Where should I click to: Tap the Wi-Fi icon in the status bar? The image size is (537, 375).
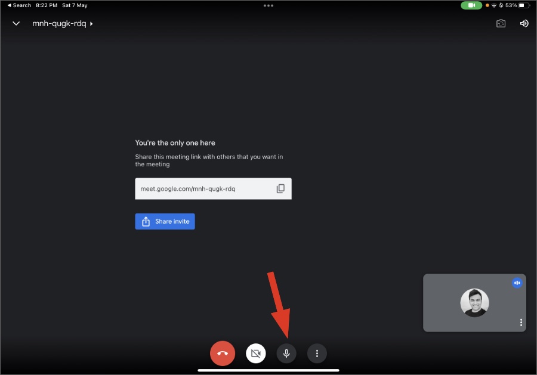pos(494,5)
